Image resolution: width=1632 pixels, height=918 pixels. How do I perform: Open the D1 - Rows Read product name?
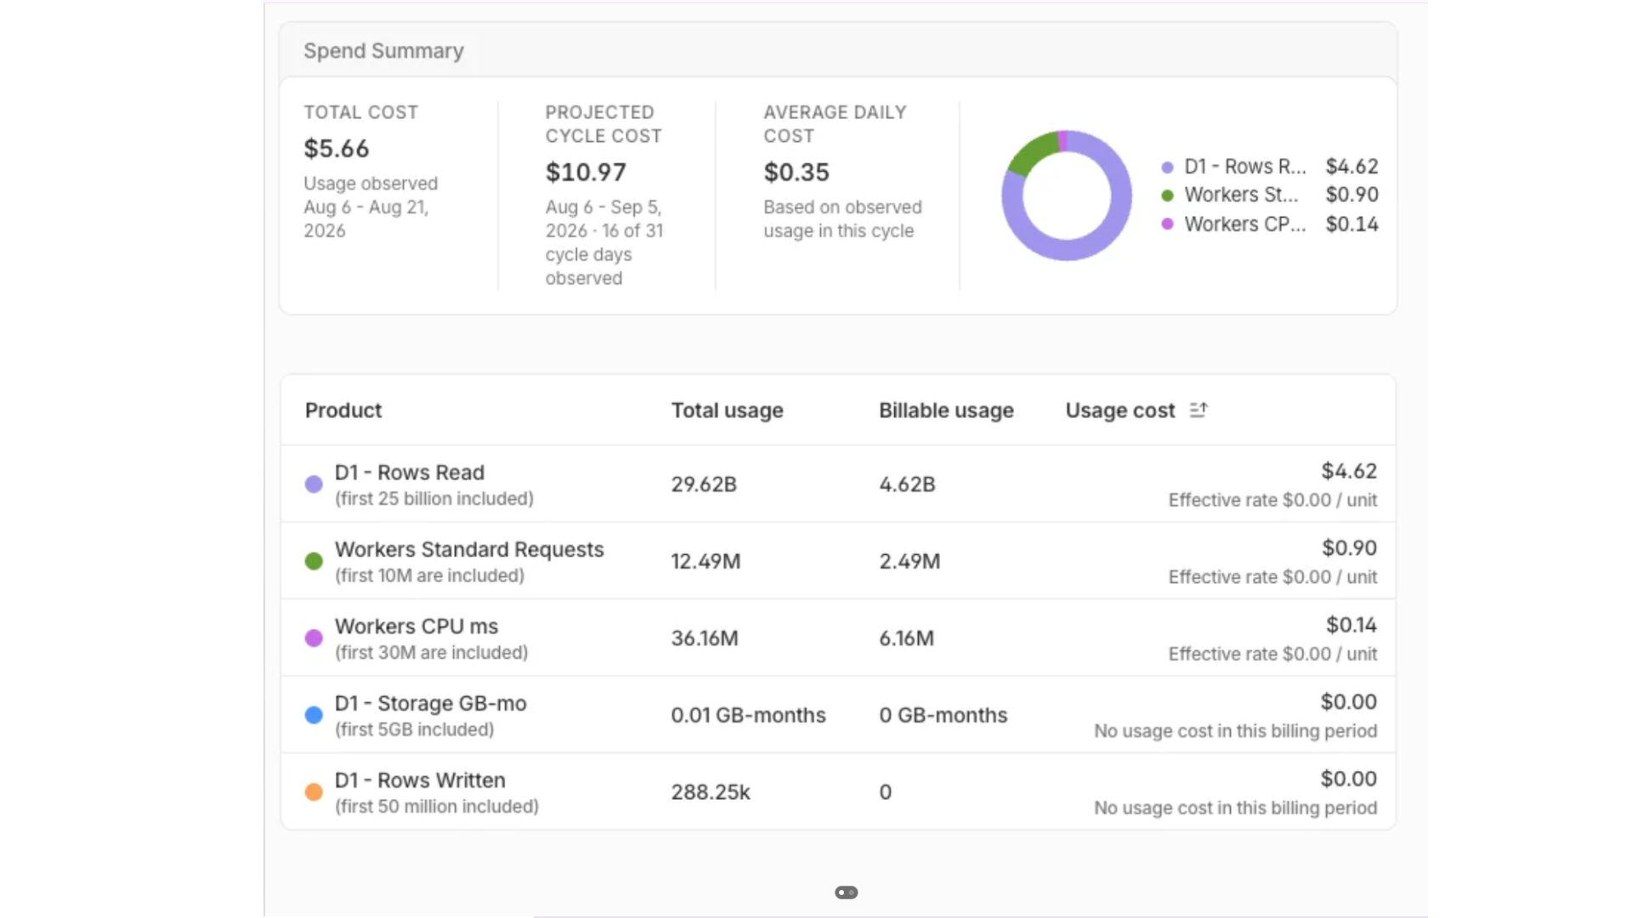pyautogui.click(x=410, y=473)
